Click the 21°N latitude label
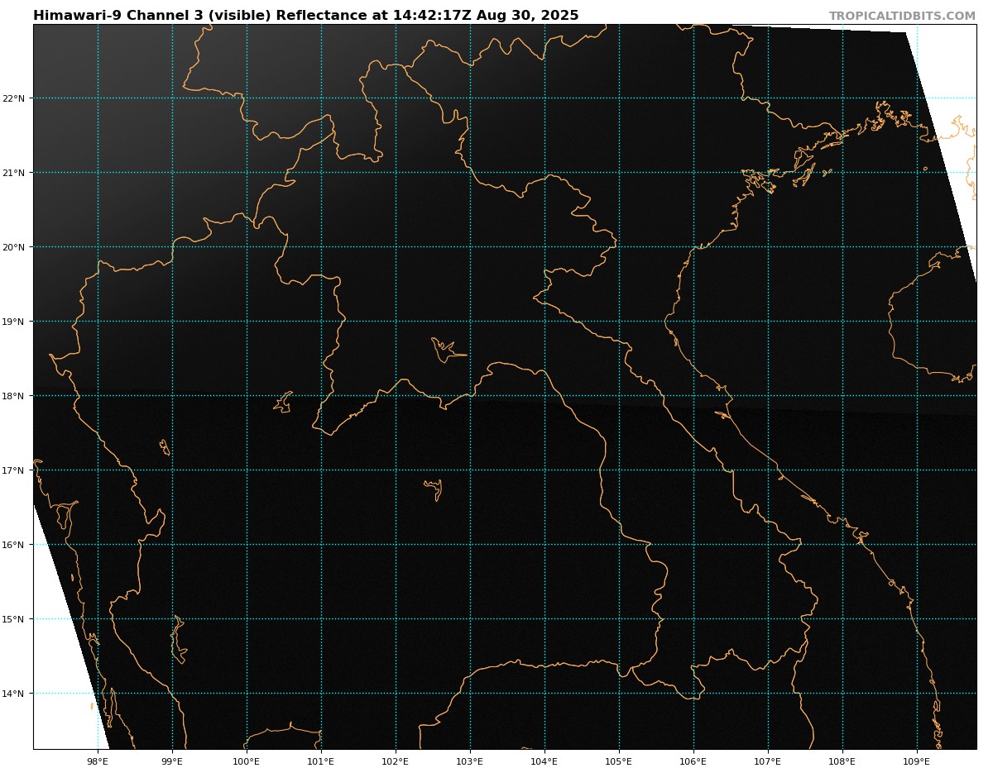993x768 pixels. point(15,173)
